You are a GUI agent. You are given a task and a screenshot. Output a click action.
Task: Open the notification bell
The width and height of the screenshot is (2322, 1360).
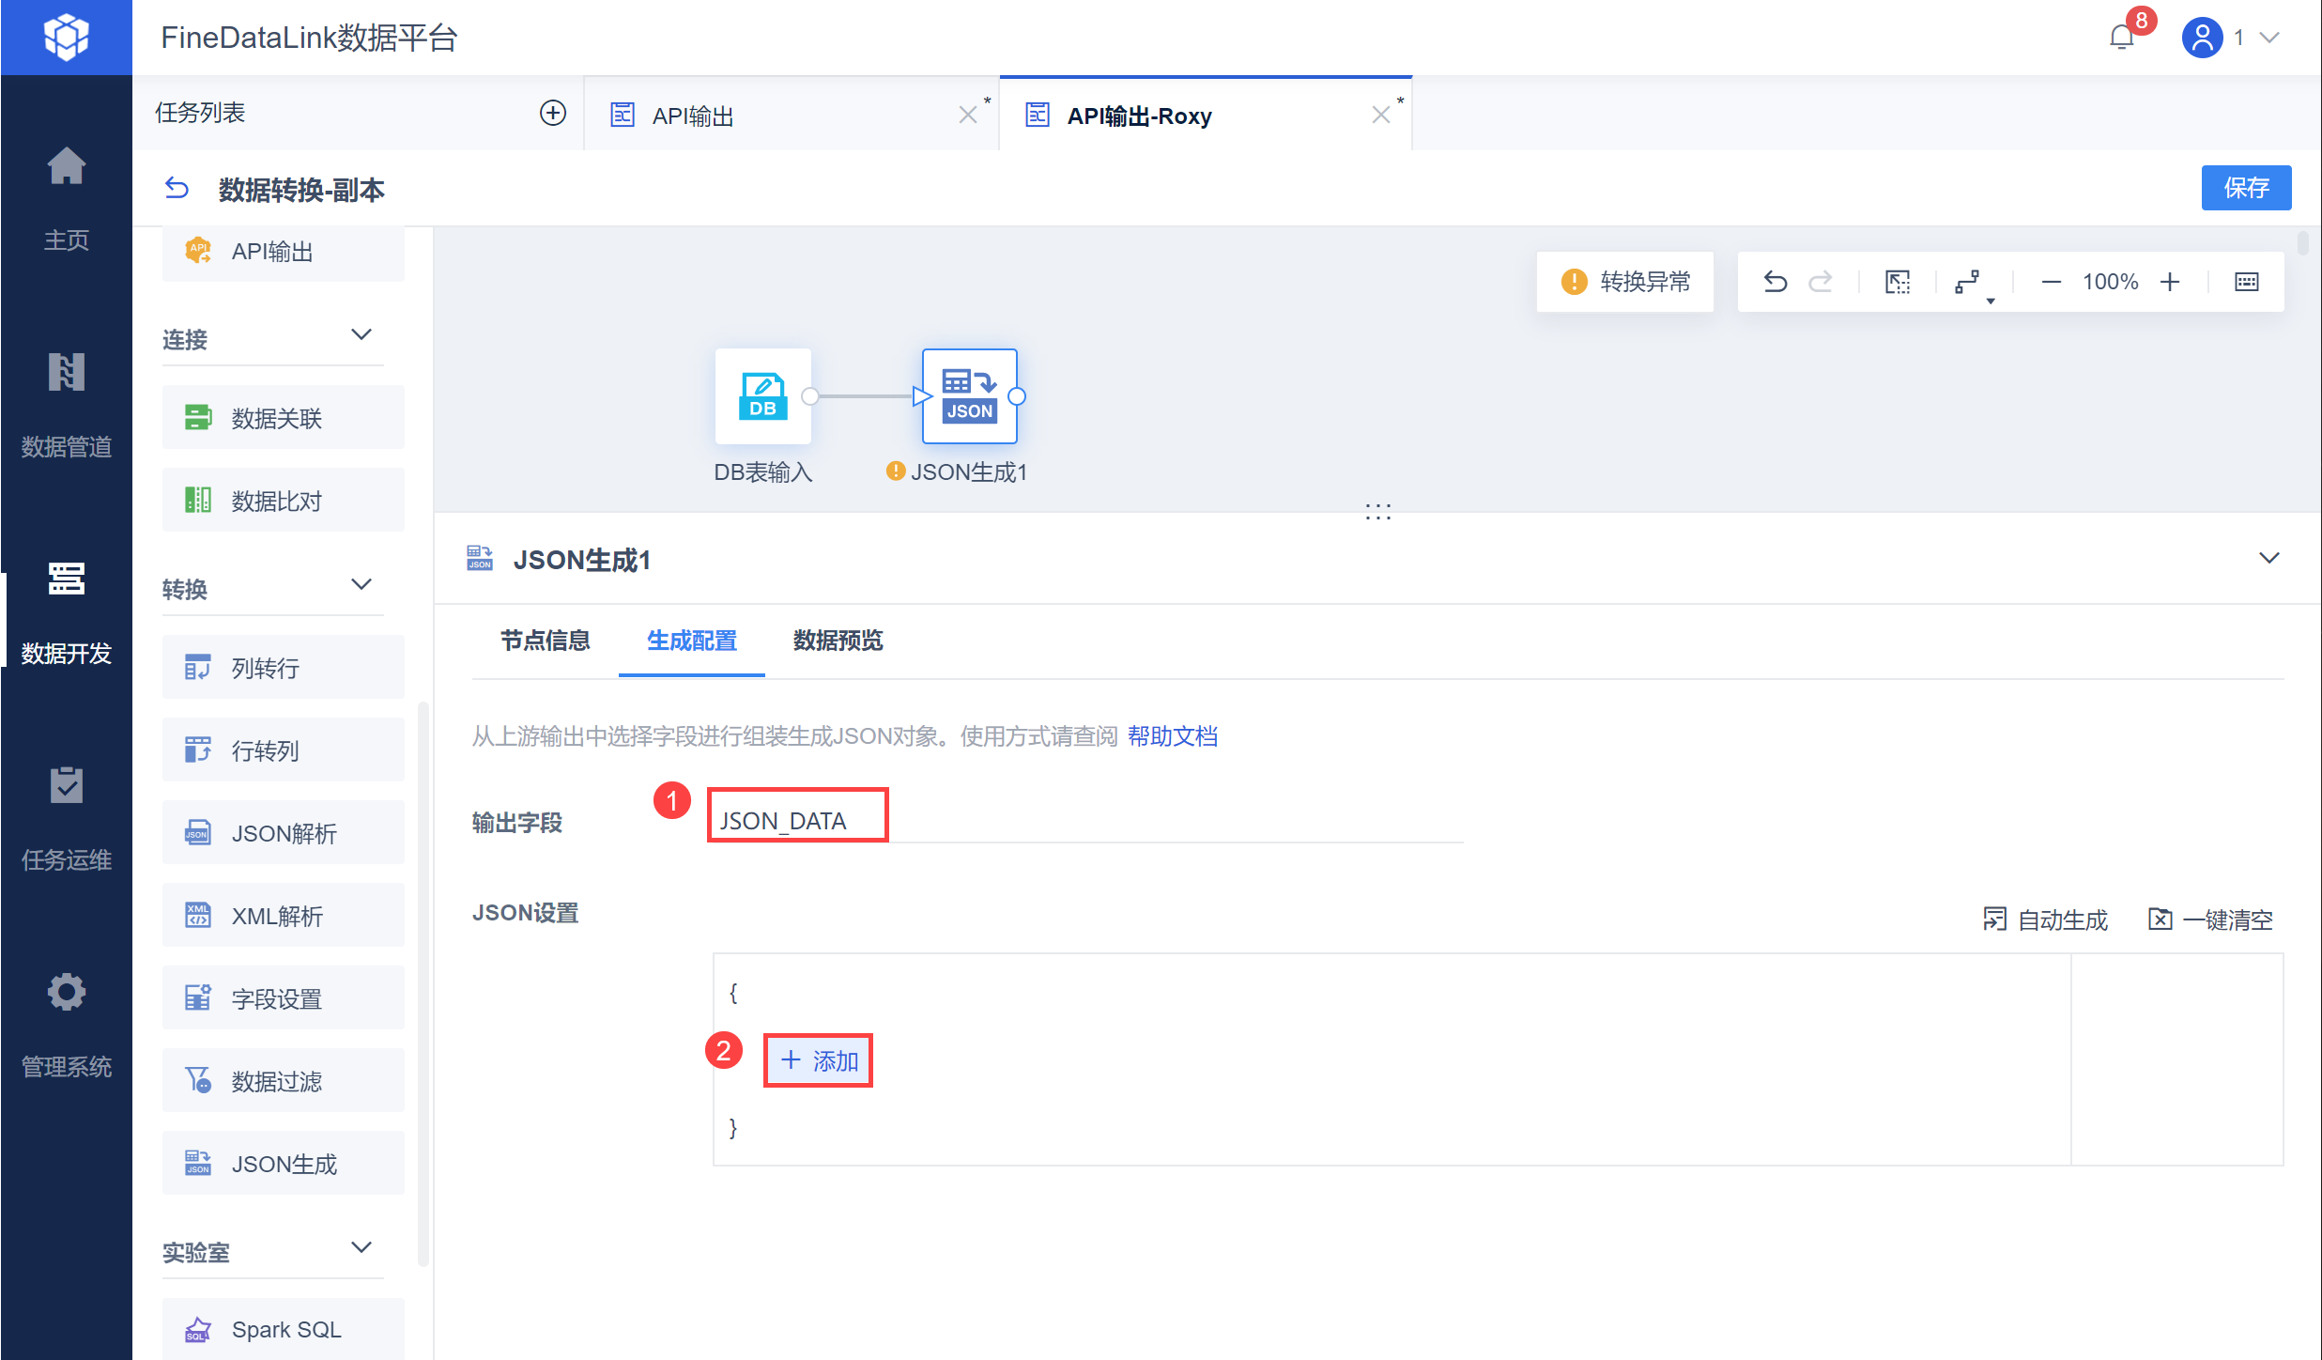click(2121, 38)
